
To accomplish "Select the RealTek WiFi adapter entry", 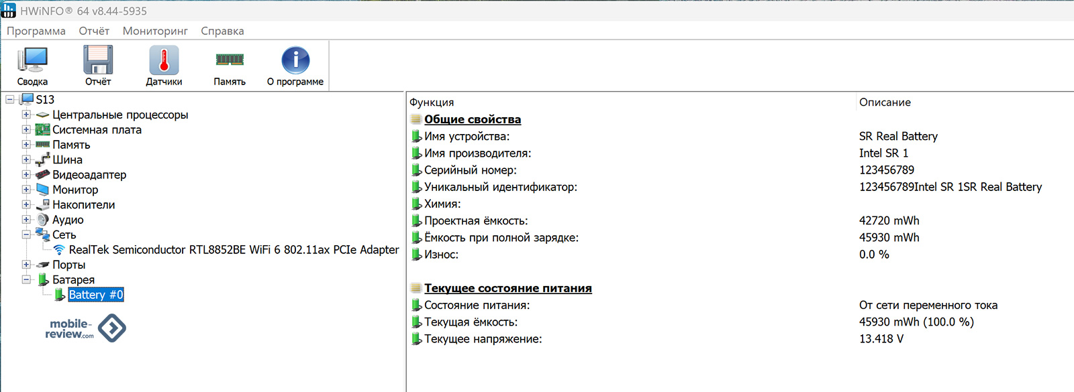I will pos(234,250).
